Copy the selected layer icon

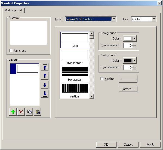click(29, 112)
